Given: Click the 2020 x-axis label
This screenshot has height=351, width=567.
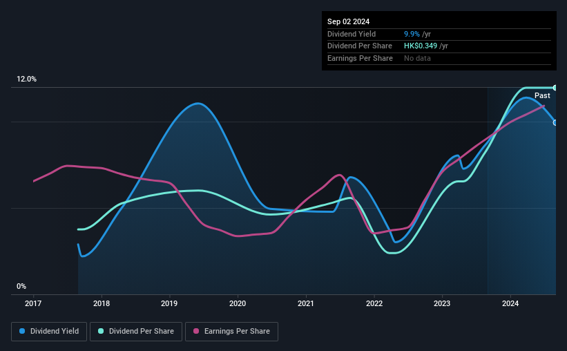Looking at the screenshot, I should (x=238, y=303).
